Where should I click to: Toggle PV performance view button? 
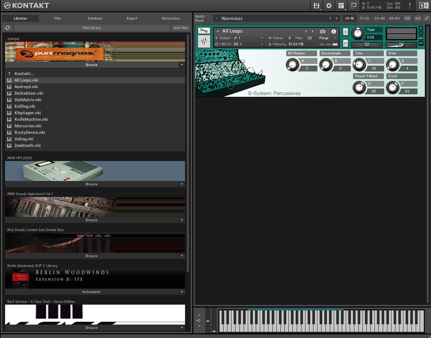coord(421,43)
